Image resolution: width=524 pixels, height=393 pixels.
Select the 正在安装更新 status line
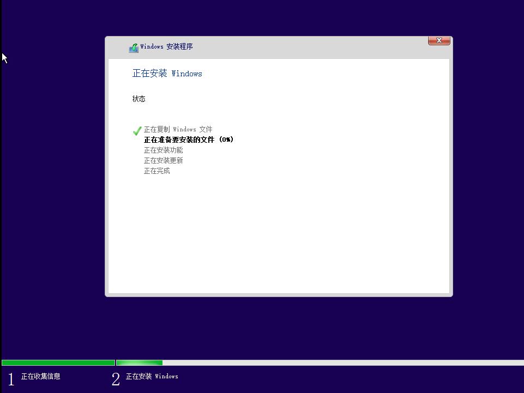pyautogui.click(x=163, y=160)
